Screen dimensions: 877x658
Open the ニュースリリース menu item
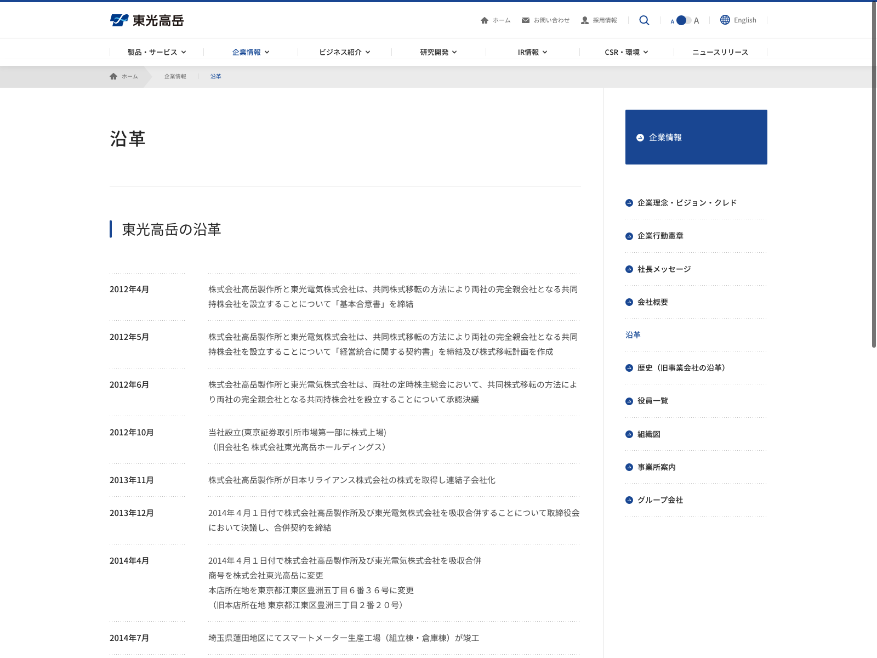coord(720,52)
